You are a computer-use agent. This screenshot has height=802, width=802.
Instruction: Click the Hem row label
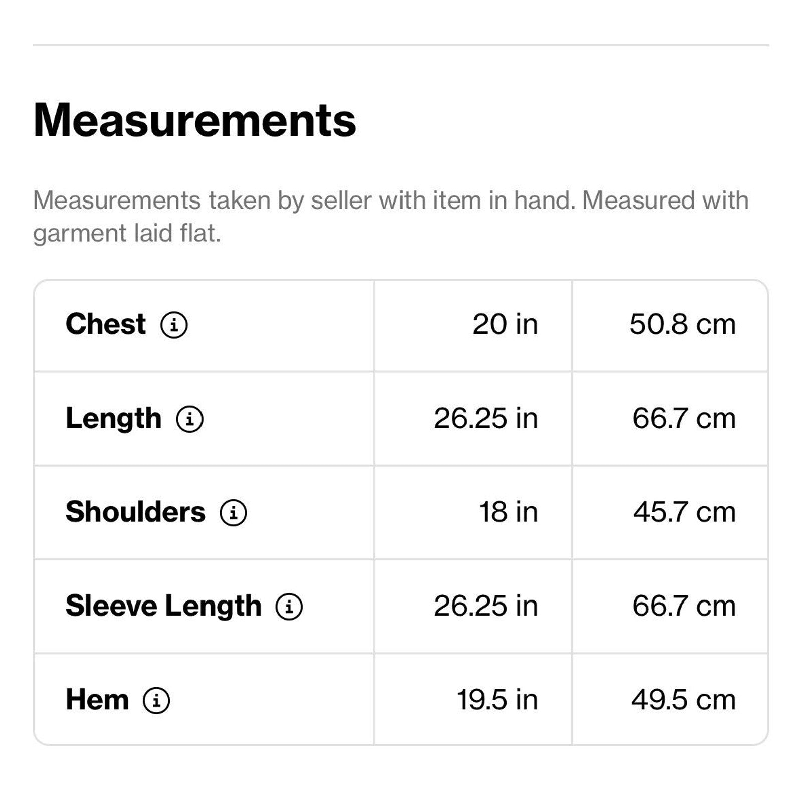pyautogui.click(x=97, y=700)
